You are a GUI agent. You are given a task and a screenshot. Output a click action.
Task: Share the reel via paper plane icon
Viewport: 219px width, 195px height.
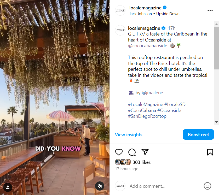click(x=145, y=152)
